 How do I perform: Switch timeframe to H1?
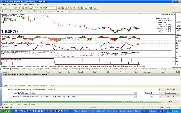(55, 11)
